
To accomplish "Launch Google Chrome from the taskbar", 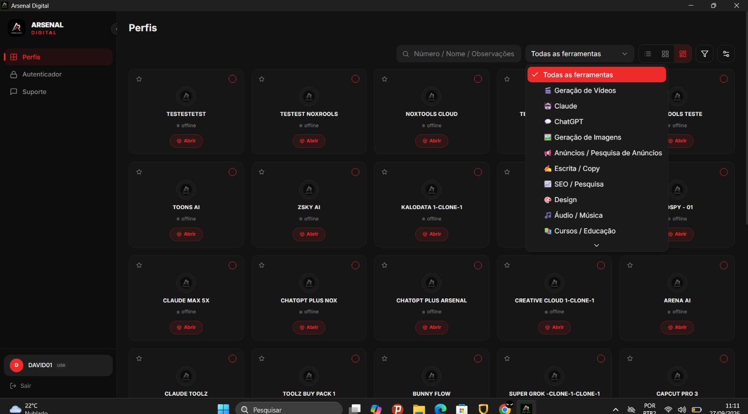I will pyautogui.click(x=505, y=409).
